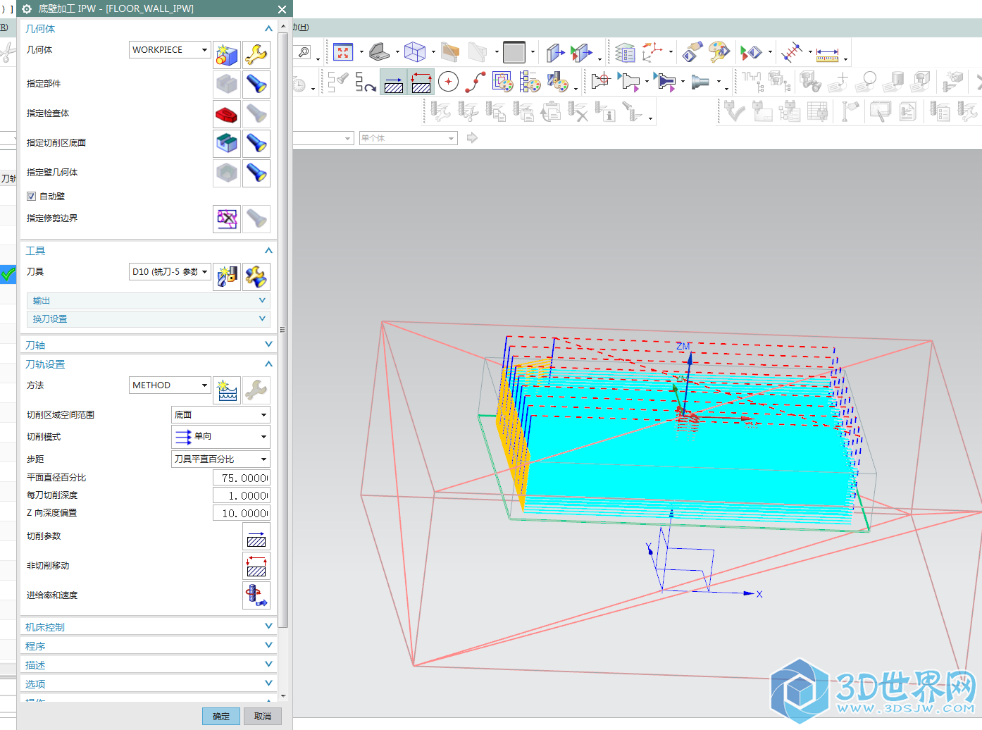The height and width of the screenshot is (730, 982).
Task: Open feeds and speeds icon
Action: tap(256, 595)
